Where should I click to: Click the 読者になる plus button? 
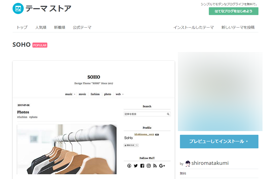(x=129, y=145)
